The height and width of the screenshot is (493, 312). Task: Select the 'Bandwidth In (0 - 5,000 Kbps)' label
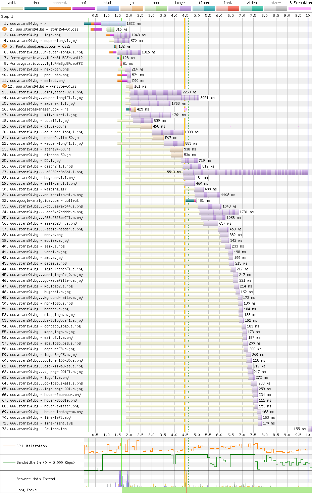click(x=46, y=462)
